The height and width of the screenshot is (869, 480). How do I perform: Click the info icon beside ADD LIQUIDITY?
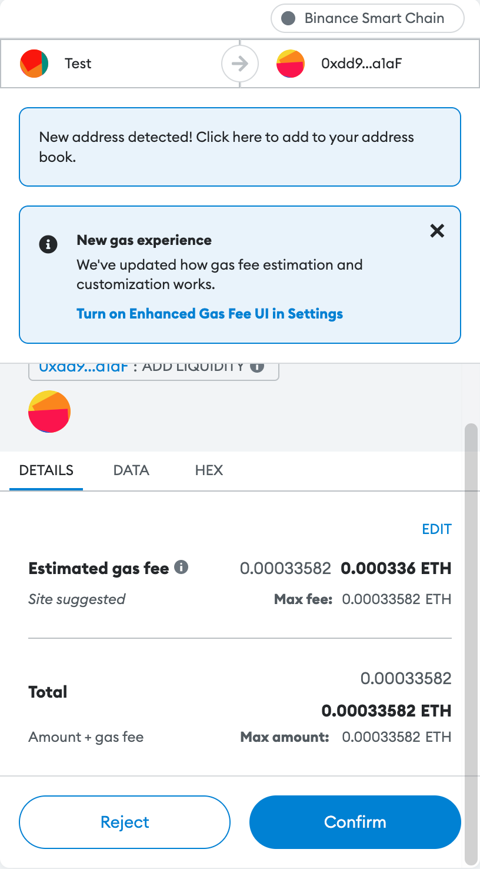pos(256,367)
